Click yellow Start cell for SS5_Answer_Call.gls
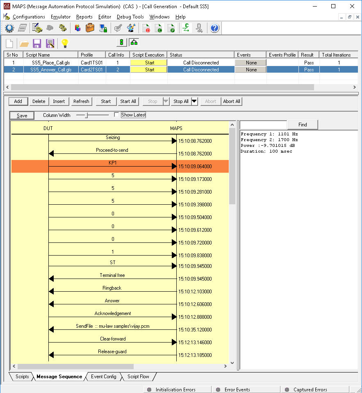This screenshot has width=362, height=393. pyautogui.click(x=148, y=70)
